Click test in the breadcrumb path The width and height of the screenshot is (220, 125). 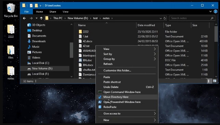95,18
